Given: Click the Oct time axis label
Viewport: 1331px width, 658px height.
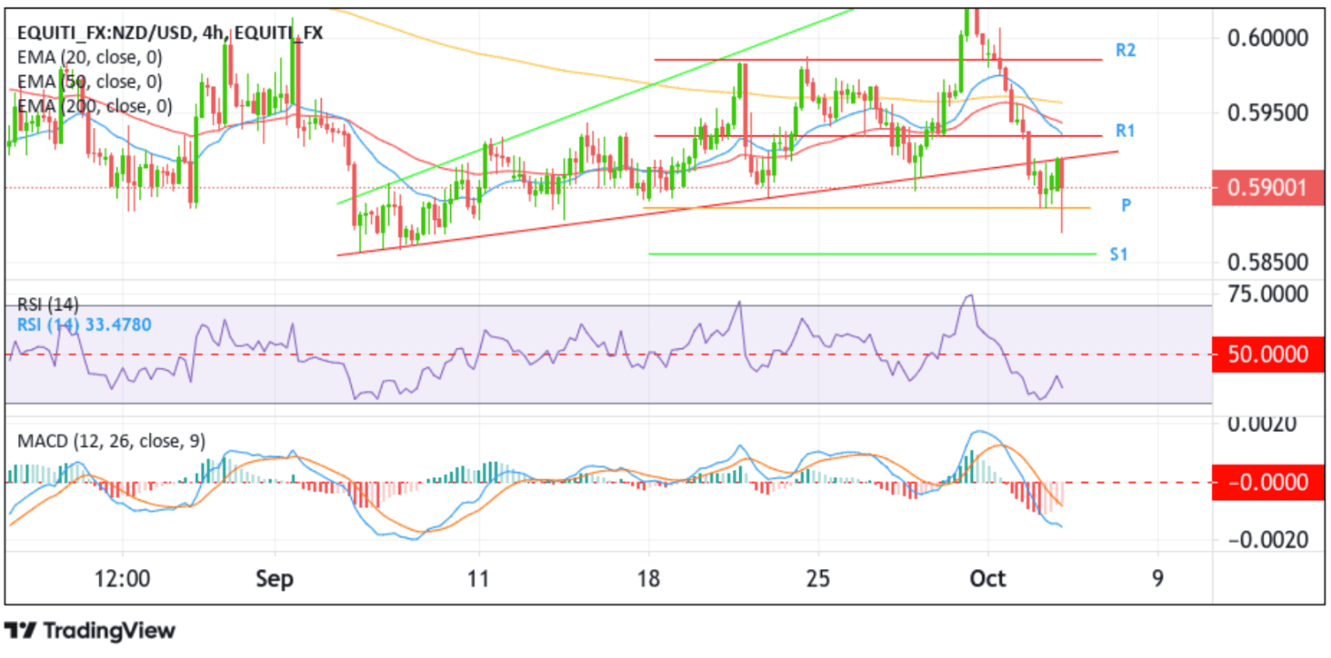Looking at the screenshot, I should click(988, 580).
